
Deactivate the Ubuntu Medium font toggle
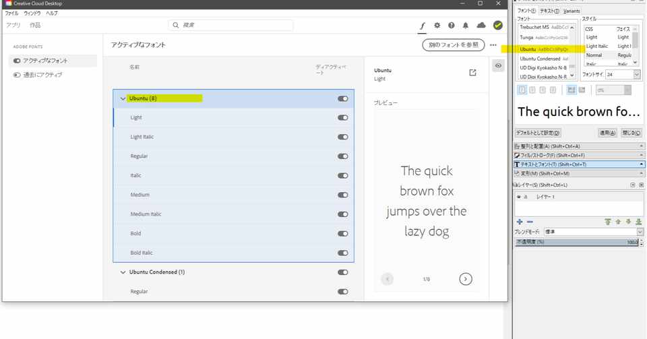coord(343,195)
